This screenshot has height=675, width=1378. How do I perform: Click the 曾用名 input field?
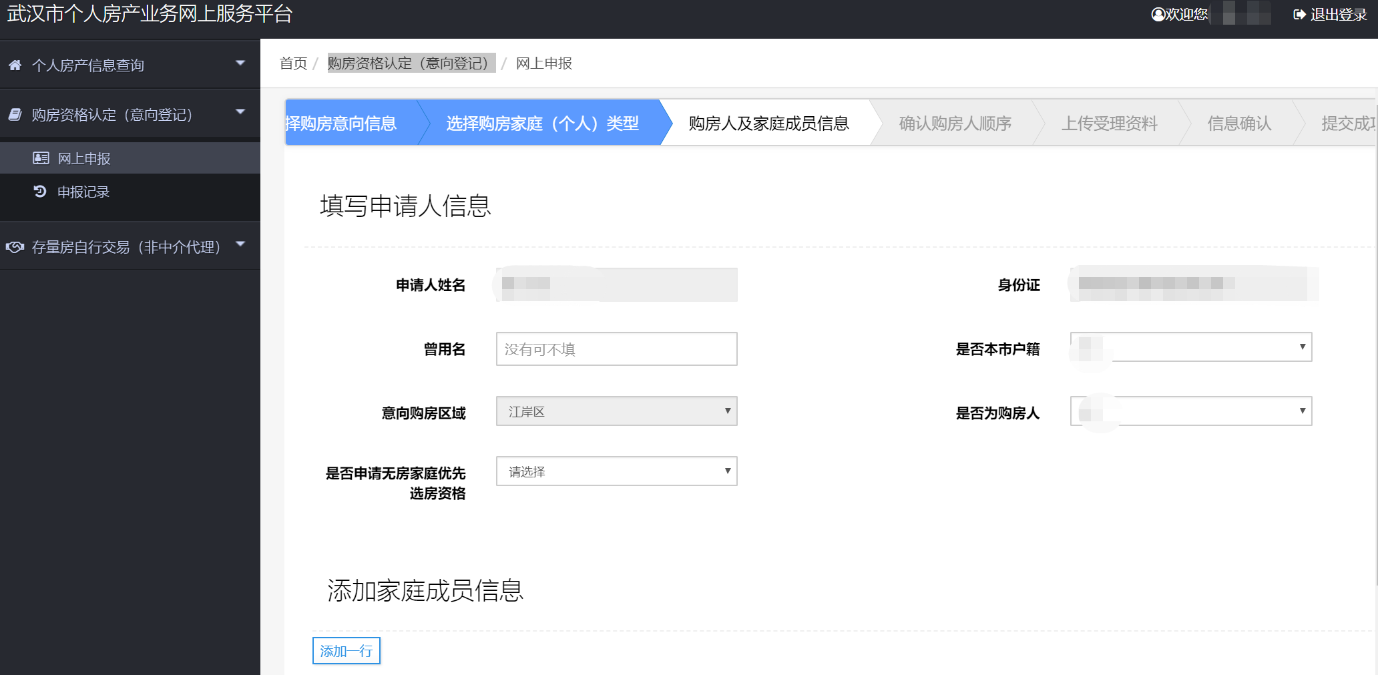click(x=616, y=349)
